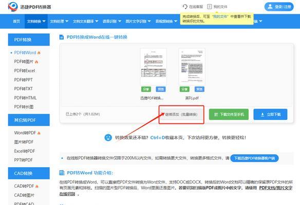Expand the 音视频转换 dropdown menu
The width and height of the screenshot is (300, 205).
click(166, 21)
